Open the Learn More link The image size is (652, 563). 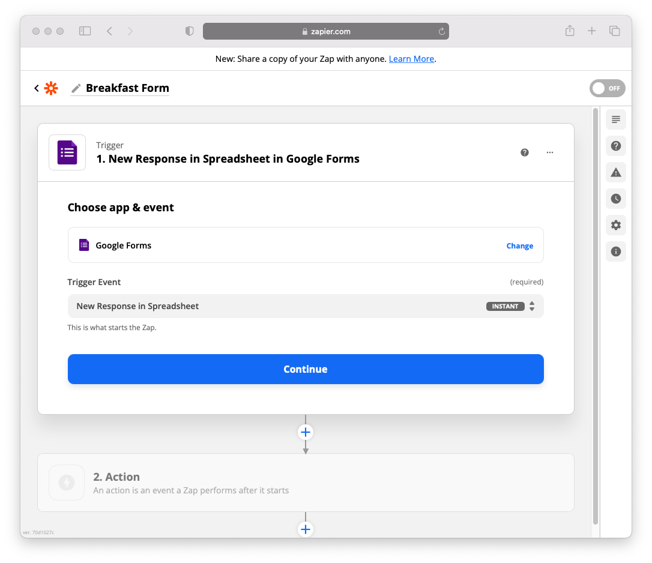tap(411, 59)
